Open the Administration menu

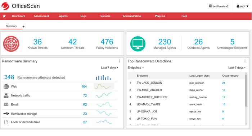click(132, 16)
